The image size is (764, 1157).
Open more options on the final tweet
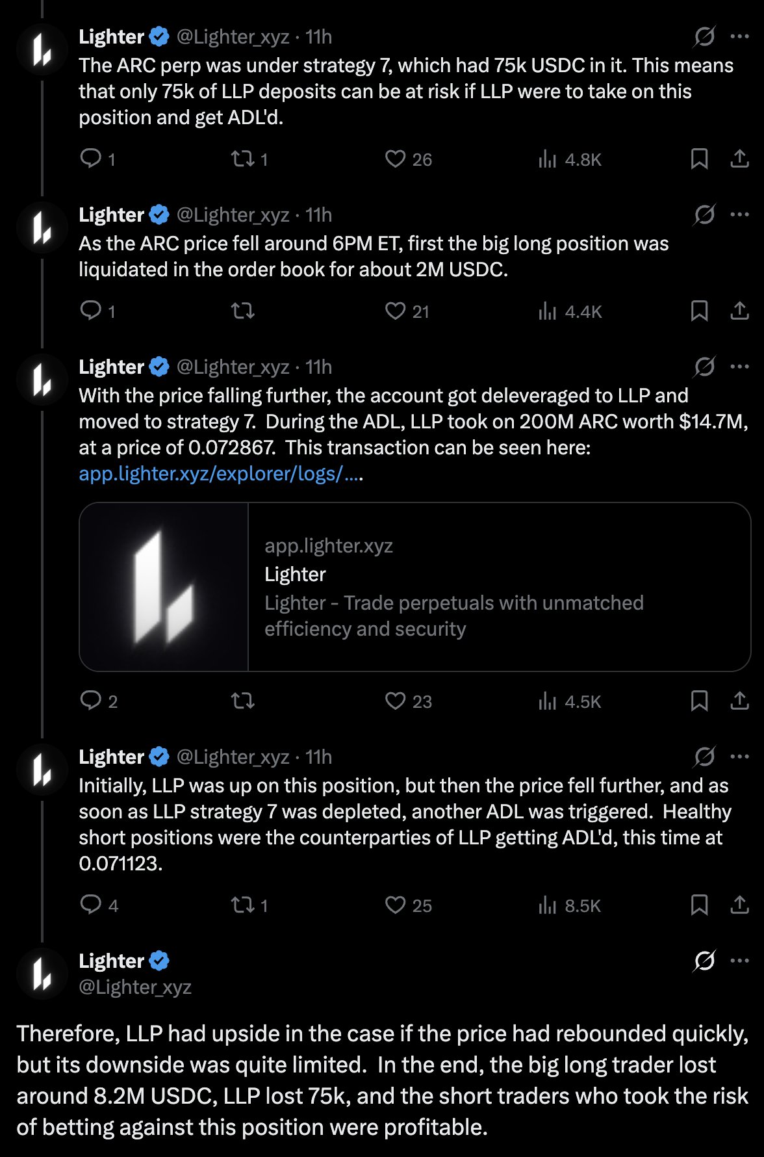pos(740,961)
